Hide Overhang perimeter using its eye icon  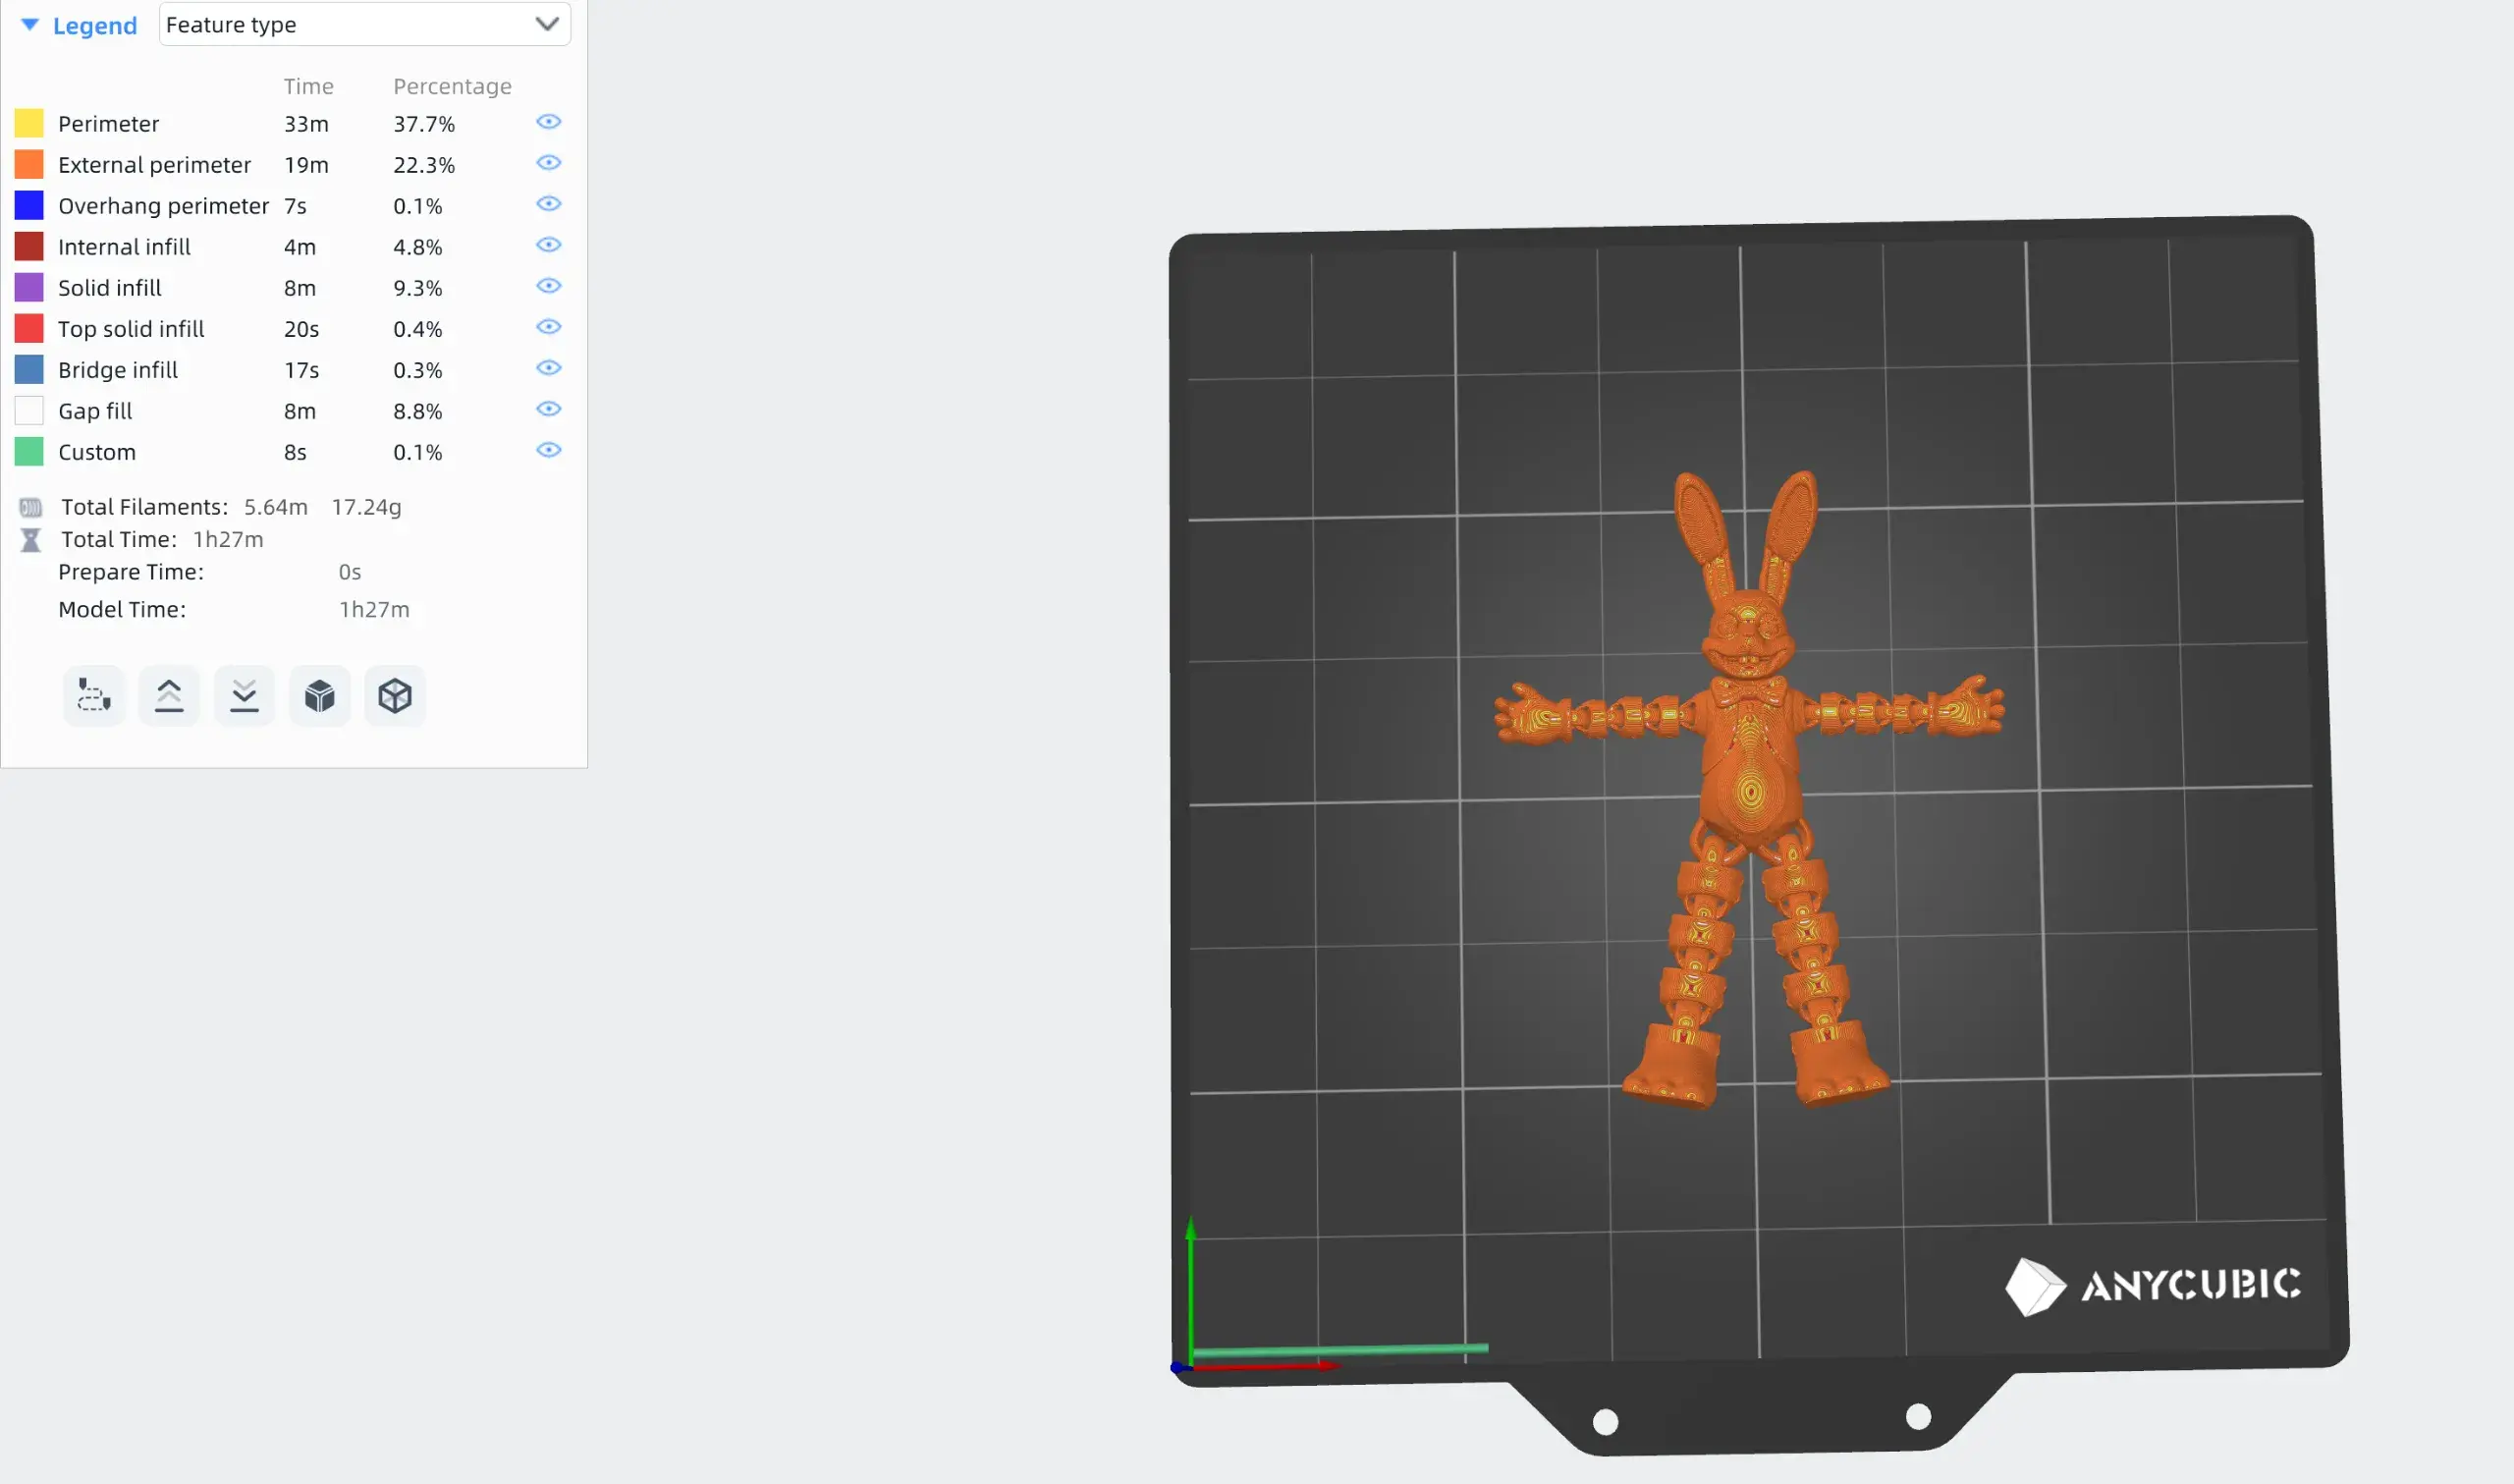(x=549, y=204)
